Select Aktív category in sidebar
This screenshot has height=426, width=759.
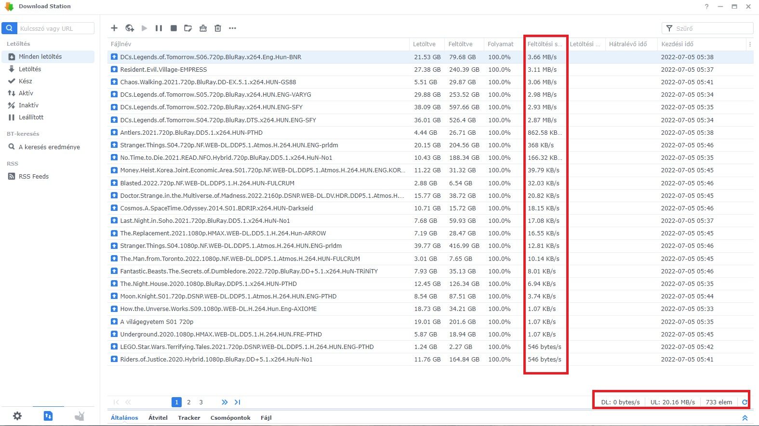point(48,93)
